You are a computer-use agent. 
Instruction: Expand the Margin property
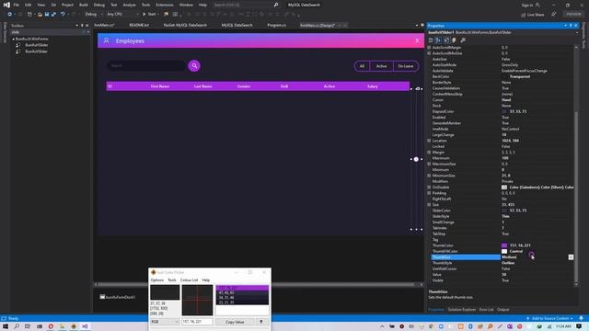coord(429,153)
